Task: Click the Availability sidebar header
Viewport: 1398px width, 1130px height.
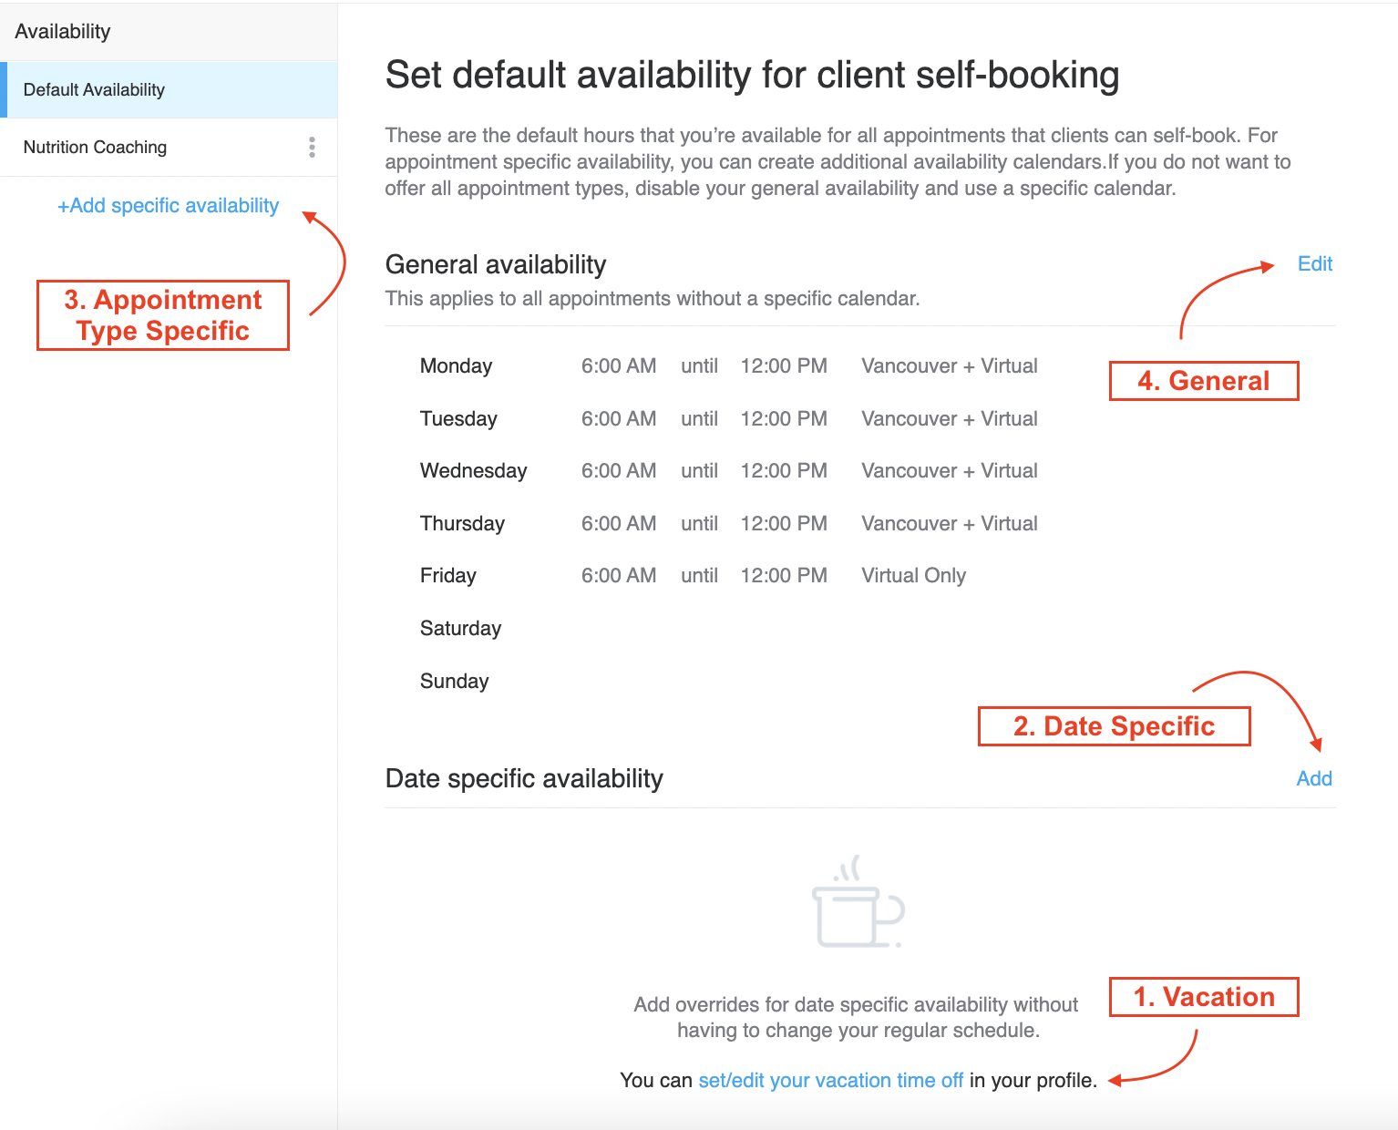Action: [63, 32]
